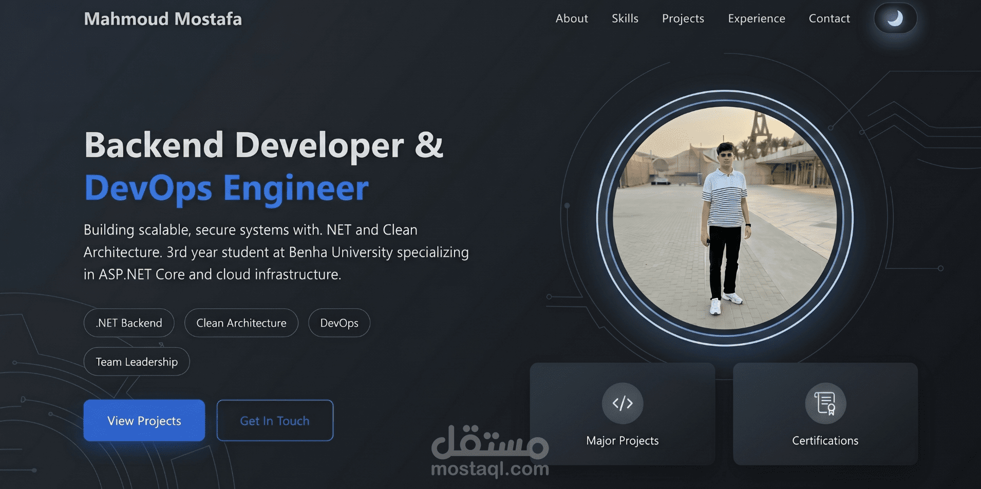Click the blue 'DevOps Engineer' heading
Image resolution: width=981 pixels, height=489 pixels.
[227, 189]
